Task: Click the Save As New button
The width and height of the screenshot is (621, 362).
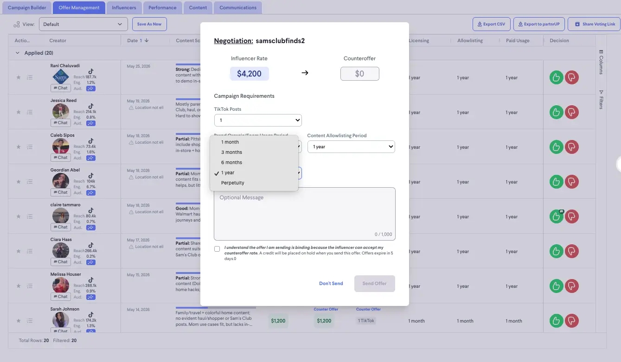Action: click(149, 24)
